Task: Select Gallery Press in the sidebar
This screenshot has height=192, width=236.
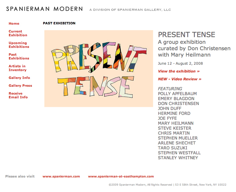Action: (x=20, y=86)
